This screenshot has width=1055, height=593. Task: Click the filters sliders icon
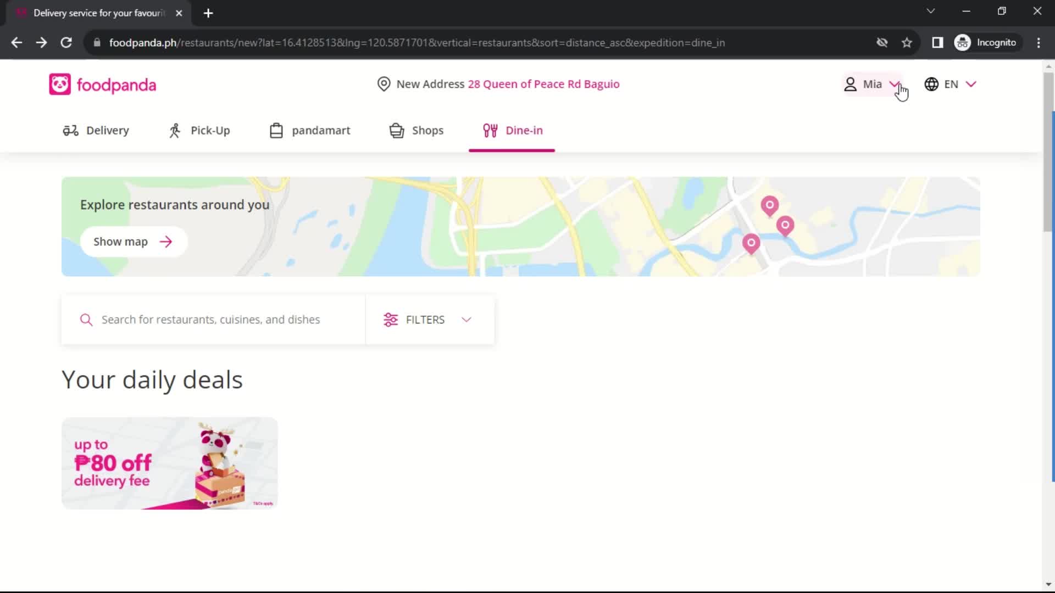(x=391, y=320)
